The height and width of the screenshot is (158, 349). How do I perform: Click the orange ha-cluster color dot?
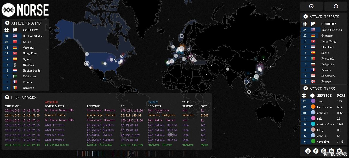tap(313, 107)
